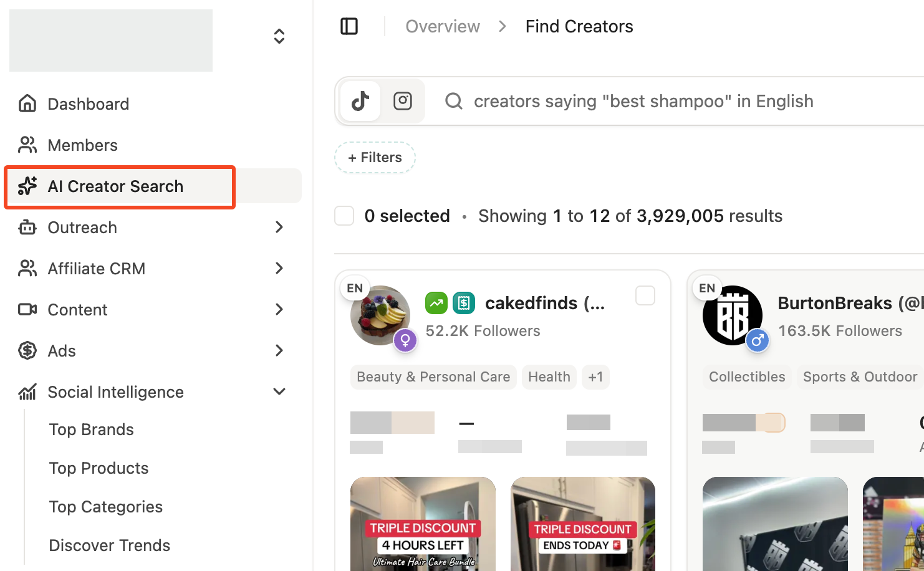Expand the Content submenu chevron
This screenshot has height=571, width=924.
click(x=279, y=309)
